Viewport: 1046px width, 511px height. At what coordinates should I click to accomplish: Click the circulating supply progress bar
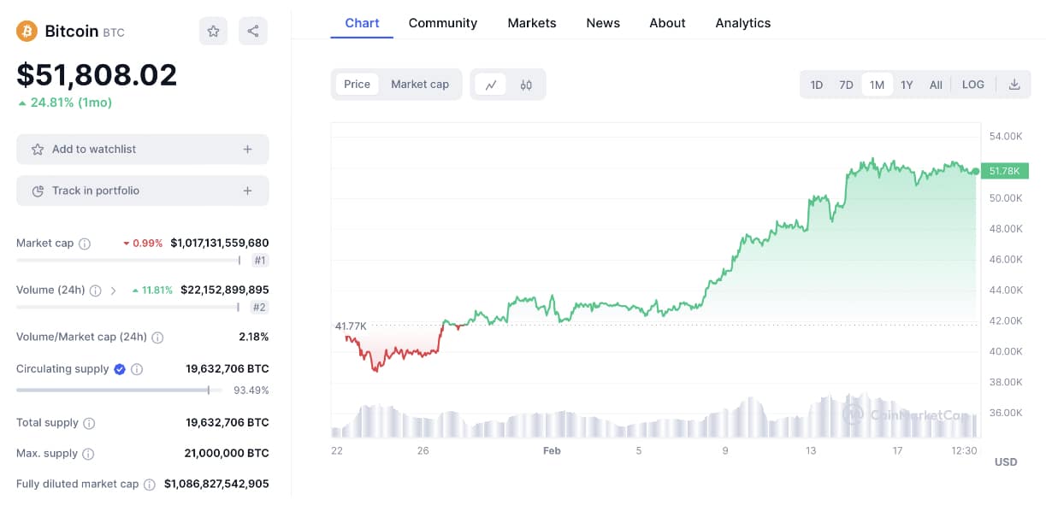[x=119, y=391]
